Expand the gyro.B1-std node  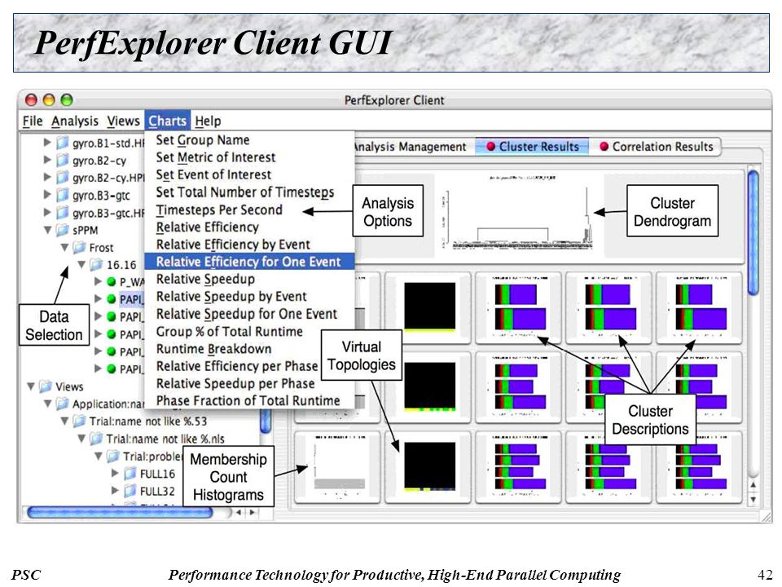coord(47,143)
